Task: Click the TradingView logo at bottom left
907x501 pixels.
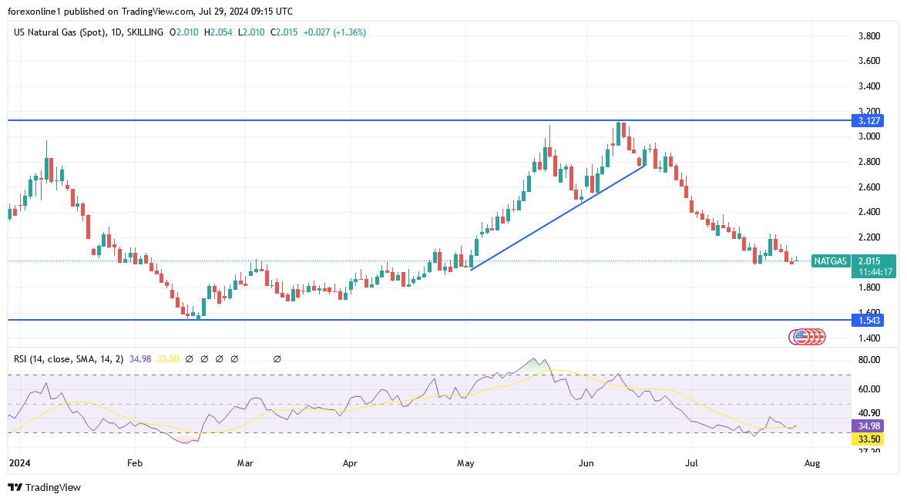Action: (x=44, y=487)
